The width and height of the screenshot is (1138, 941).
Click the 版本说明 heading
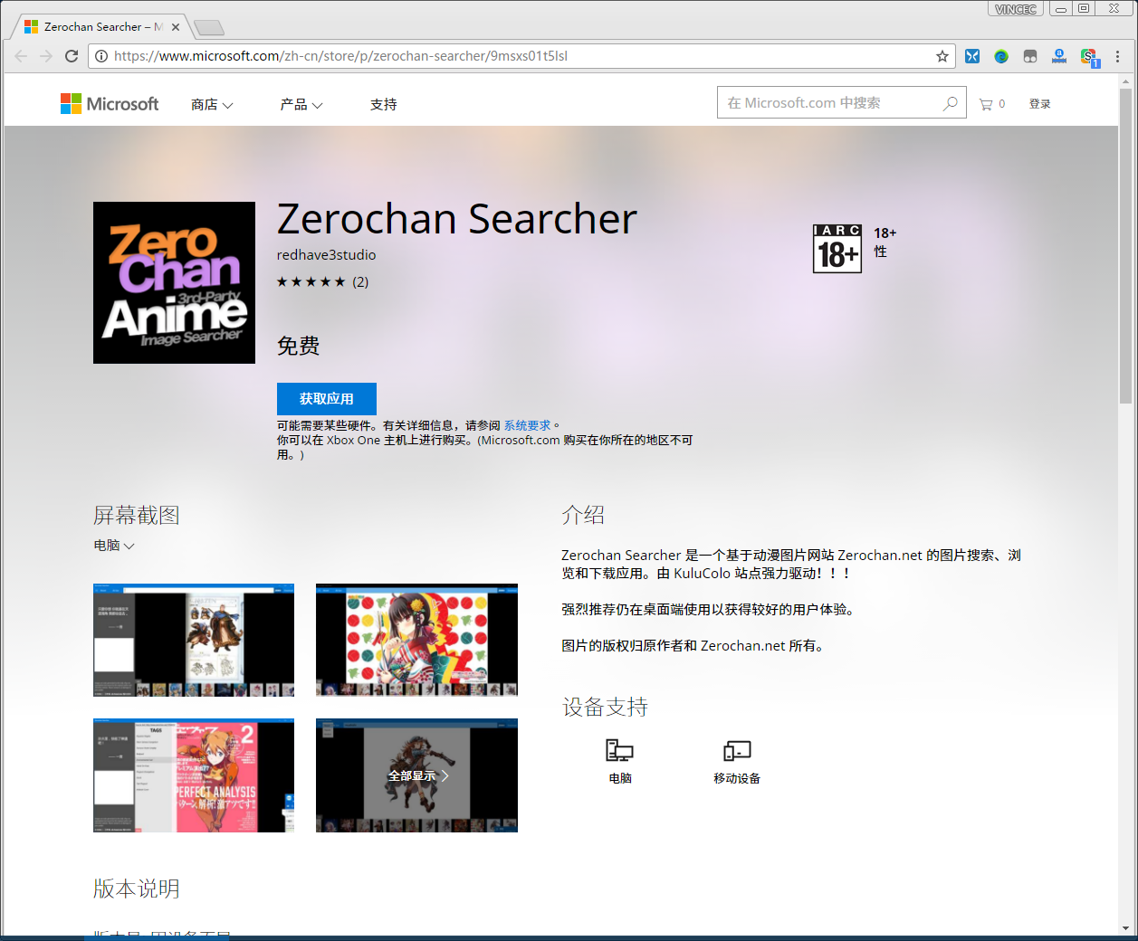[137, 889]
